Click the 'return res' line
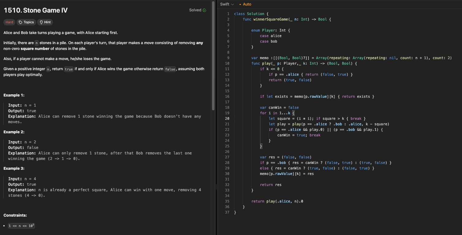This screenshot has width=462, height=235. [271, 185]
